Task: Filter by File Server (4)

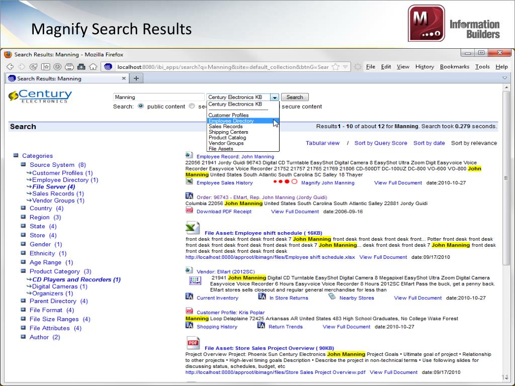Action: tap(53, 187)
